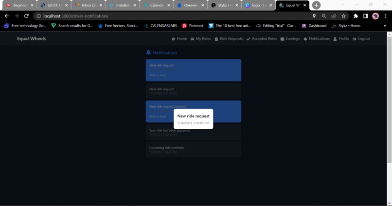Open Accepted Rides in the navbar
This screenshot has width=392, height=206.
(262, 39)
